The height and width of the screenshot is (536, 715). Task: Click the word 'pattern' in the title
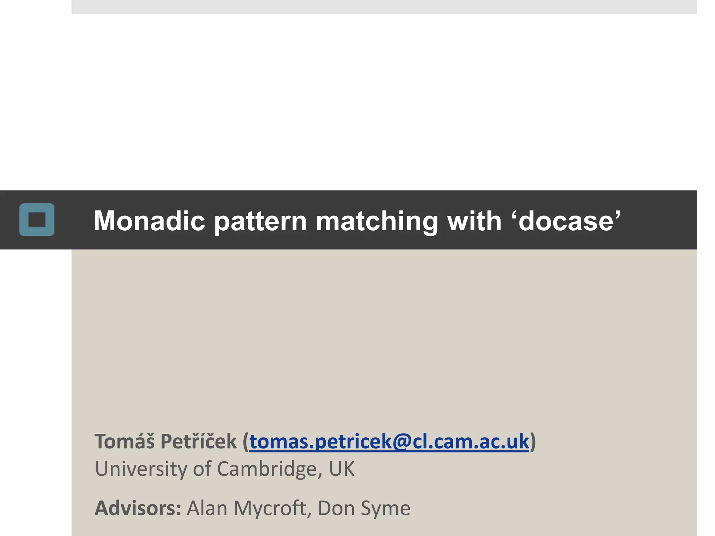coord(260,221)
